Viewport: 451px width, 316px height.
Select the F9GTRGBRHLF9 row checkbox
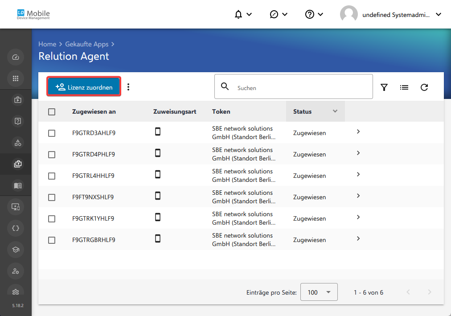pos(52,240)
